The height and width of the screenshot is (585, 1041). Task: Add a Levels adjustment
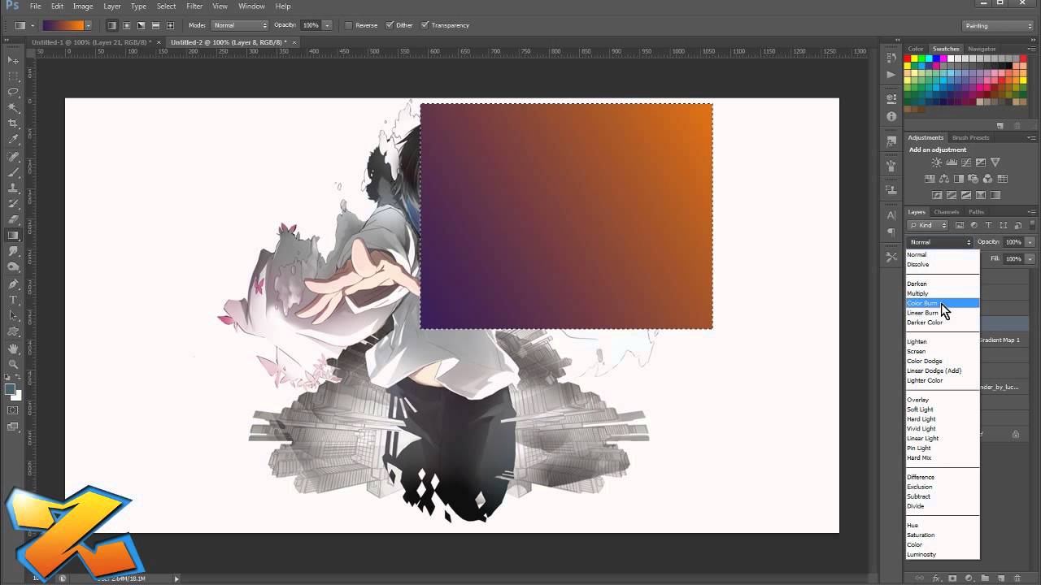(x=952, y=162)
